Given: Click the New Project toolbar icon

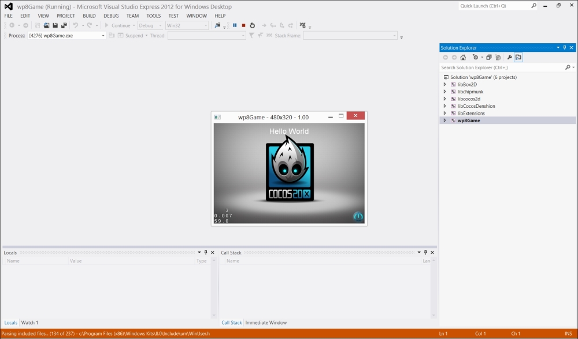Looking at the screenshot, I should click(x=37, y=25).
